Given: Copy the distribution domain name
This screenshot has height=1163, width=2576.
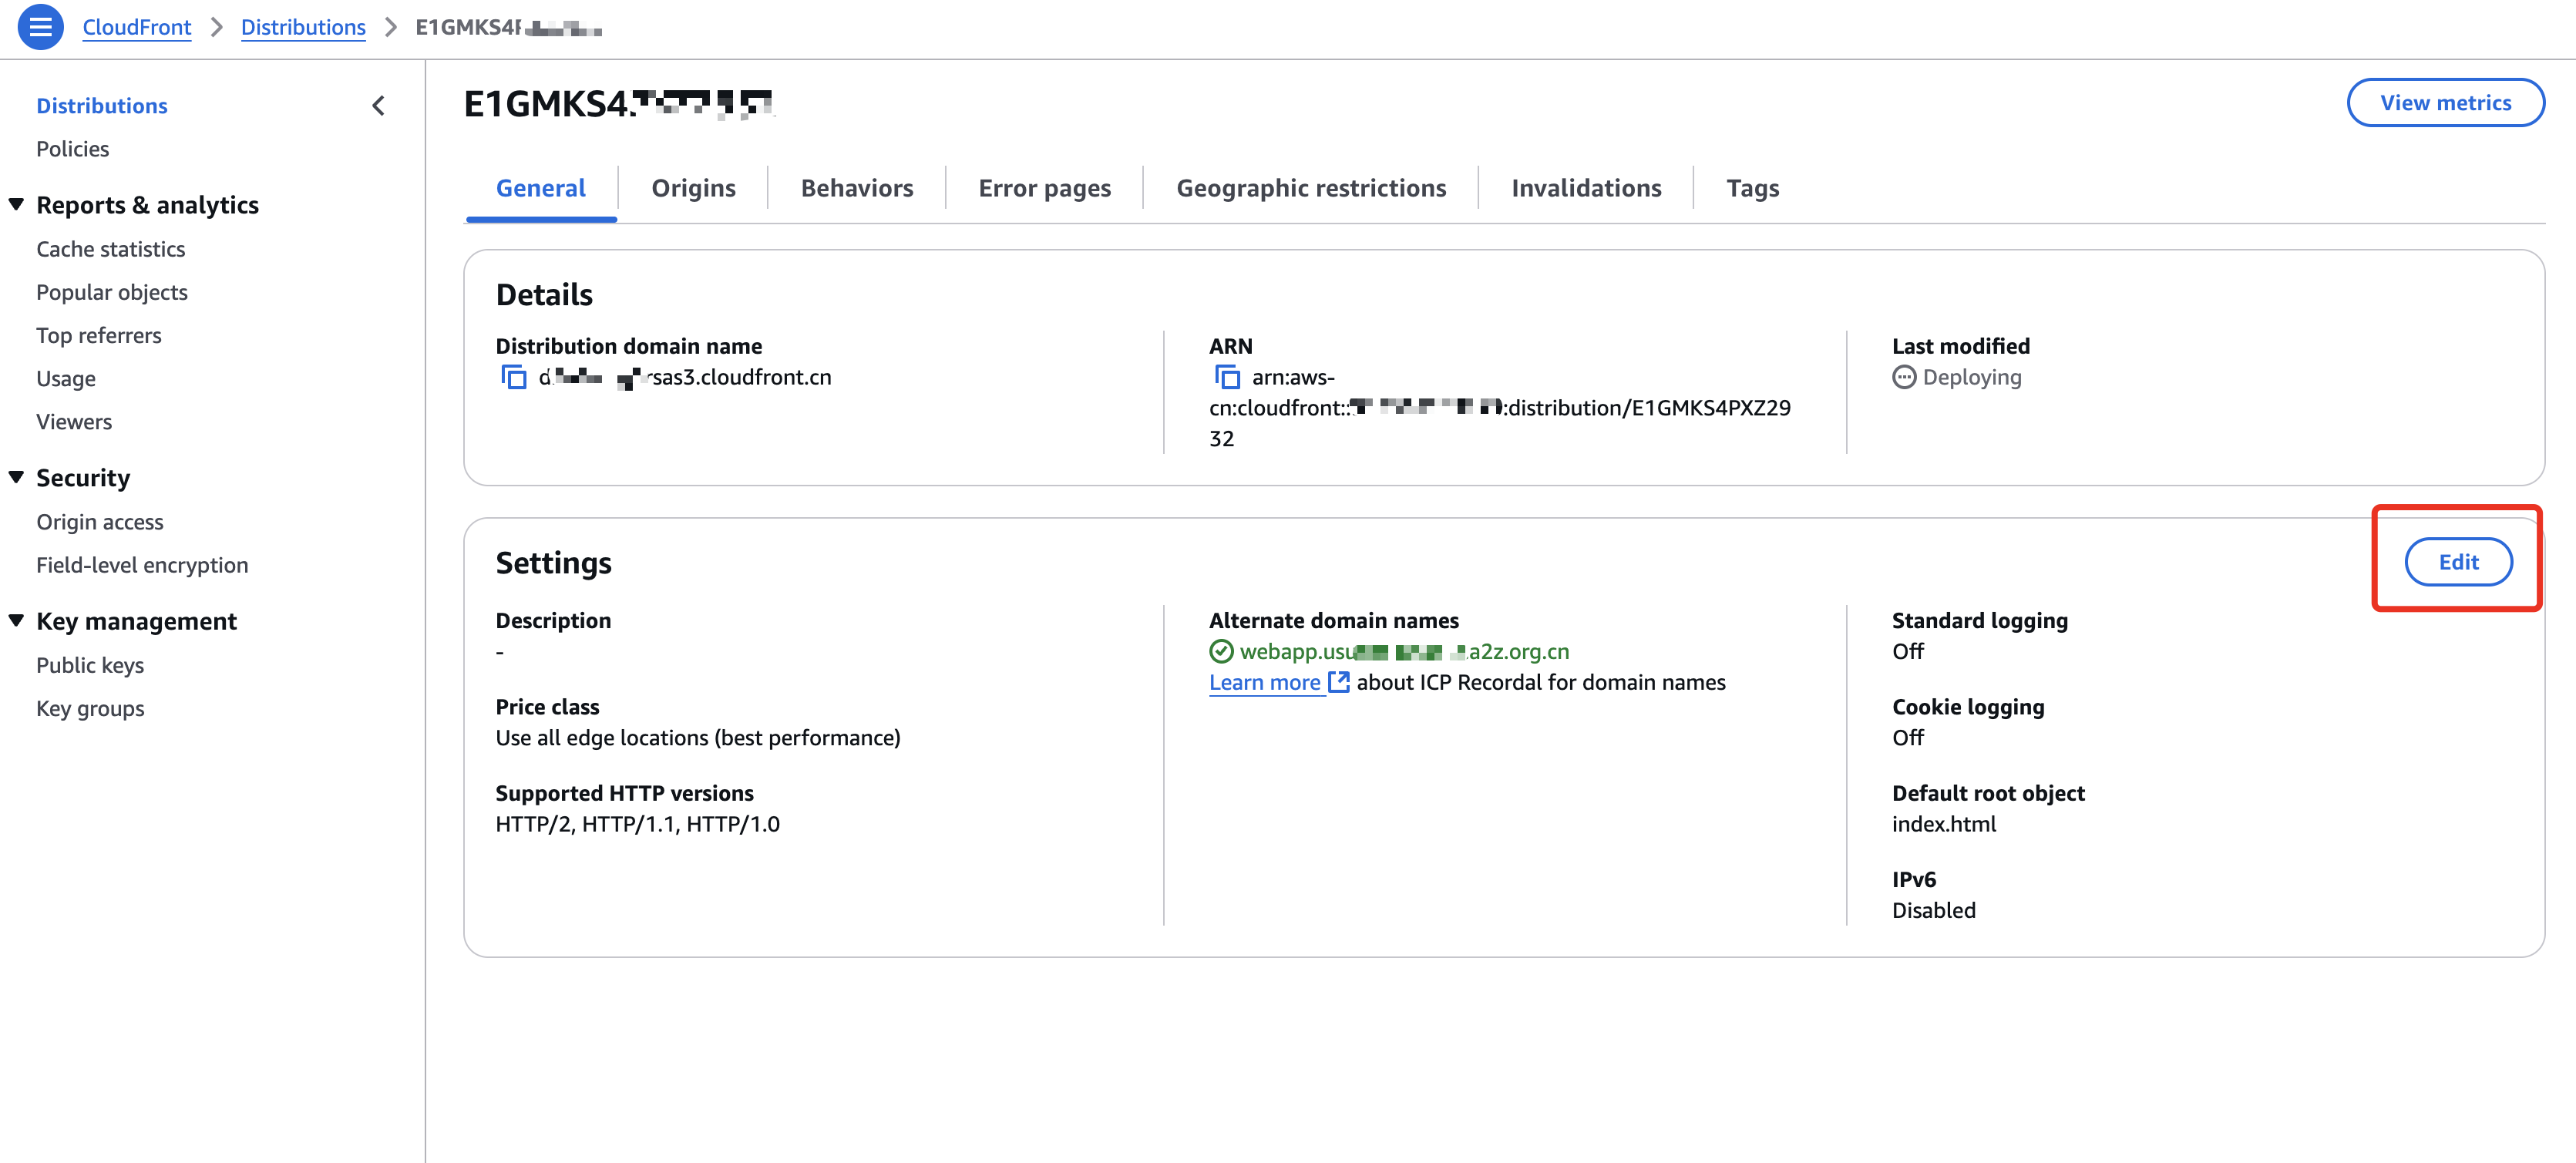Looking at the screenshot, I should (514, 377).
